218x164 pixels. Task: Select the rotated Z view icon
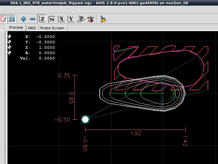click(51, 19)
